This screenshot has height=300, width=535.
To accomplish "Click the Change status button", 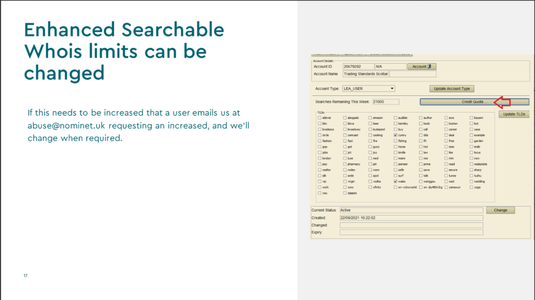I will [x=500, y=210].
